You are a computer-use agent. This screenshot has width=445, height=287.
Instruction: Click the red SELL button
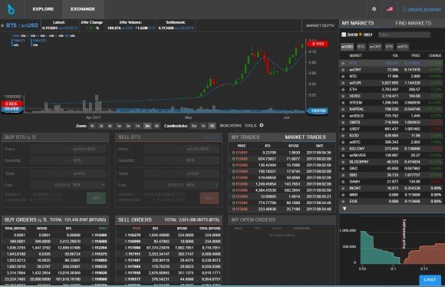pyautogui.click(x=209, y=198)
